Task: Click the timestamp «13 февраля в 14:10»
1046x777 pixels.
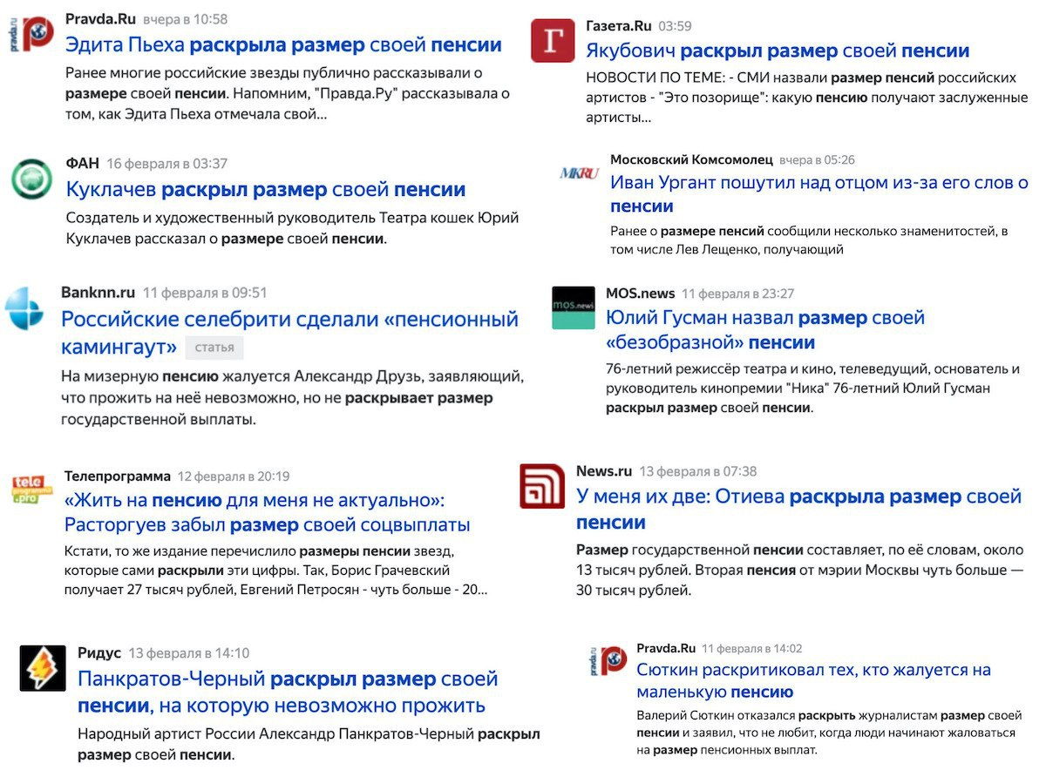Action: coord(189,653)
